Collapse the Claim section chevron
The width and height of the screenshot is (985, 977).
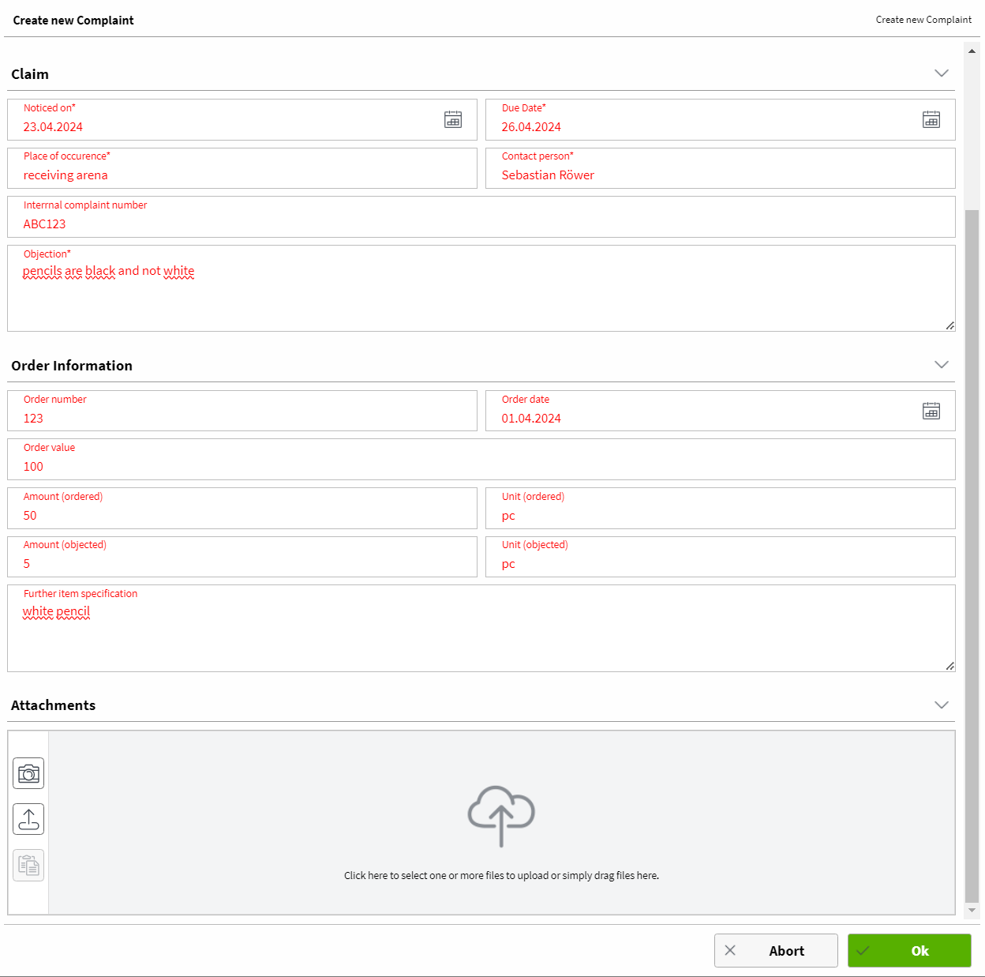[942, 73]
